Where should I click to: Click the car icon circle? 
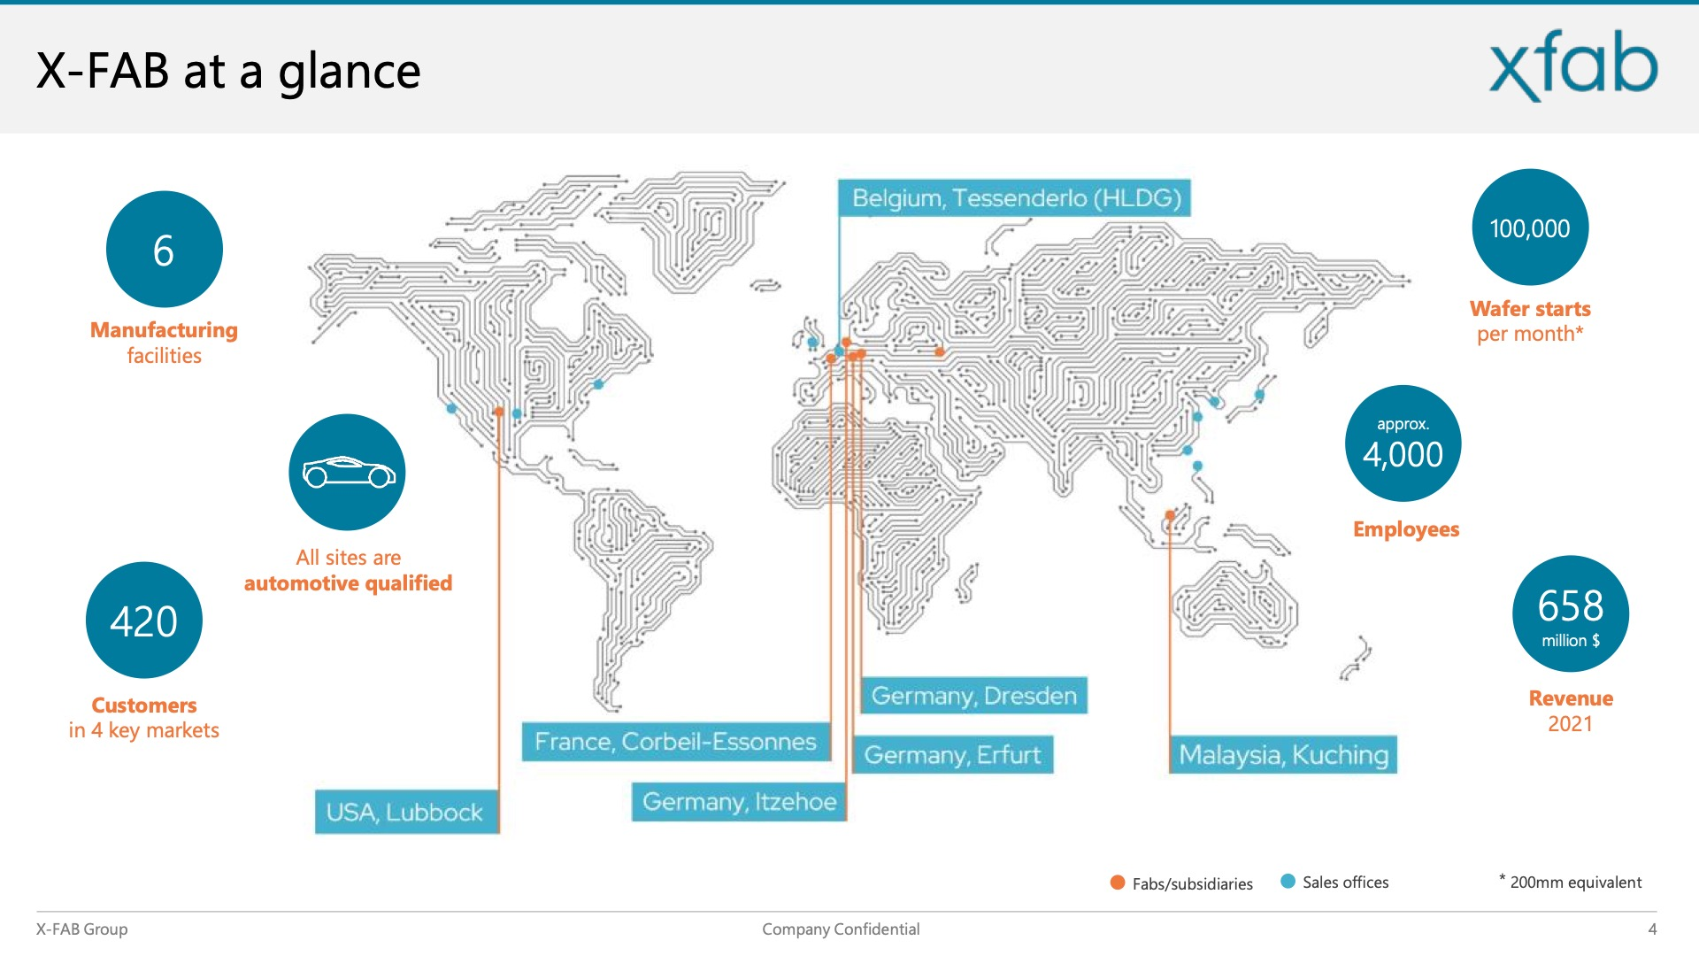click(x=347, y=473)
